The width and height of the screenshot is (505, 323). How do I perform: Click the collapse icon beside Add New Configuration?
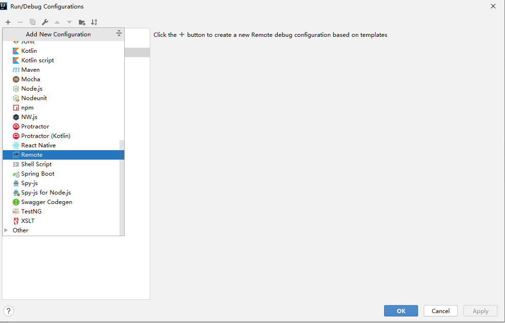[119, 33]
